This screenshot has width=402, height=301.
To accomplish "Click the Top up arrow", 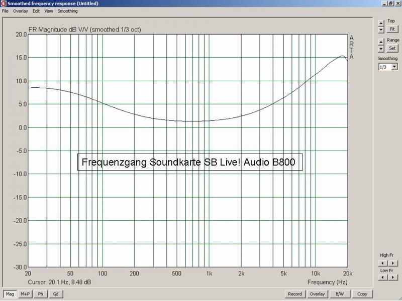I will 381,23.
